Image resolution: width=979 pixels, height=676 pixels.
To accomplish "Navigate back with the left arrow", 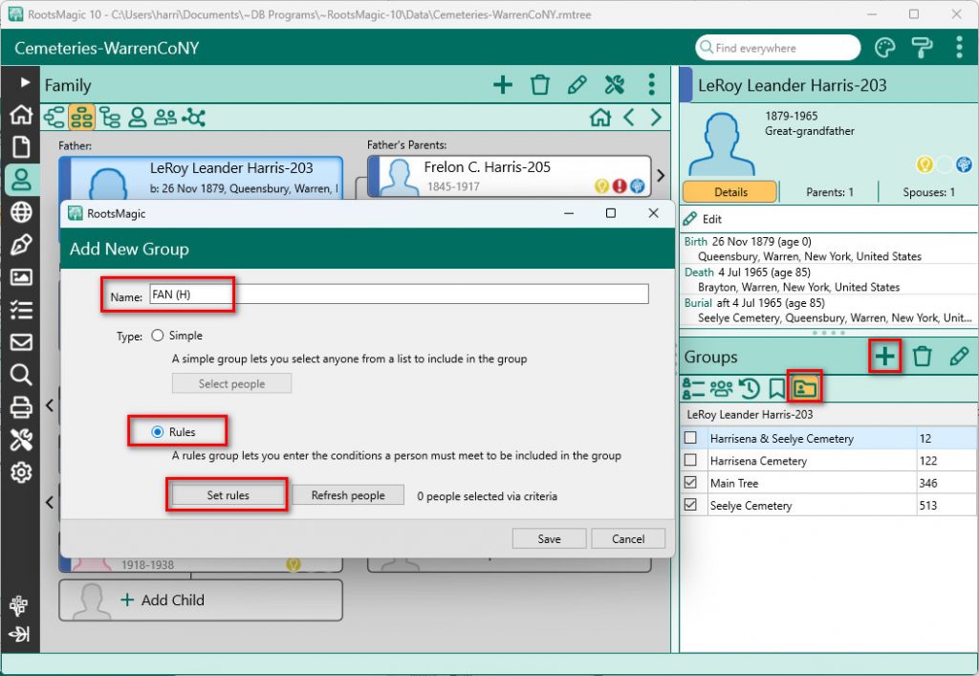I will tap(629, 117).
